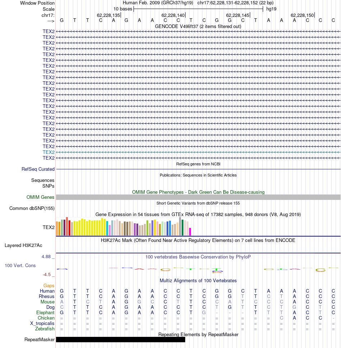Click the bright red bar in GTEx chart
This screenshot has width=341, height=348.
click(69, 228)
